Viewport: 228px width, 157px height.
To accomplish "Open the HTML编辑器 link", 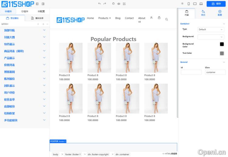I will coord(170,154).
